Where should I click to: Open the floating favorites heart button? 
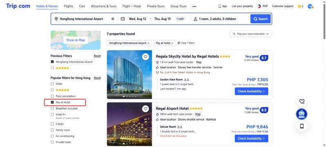coord(302,101)
